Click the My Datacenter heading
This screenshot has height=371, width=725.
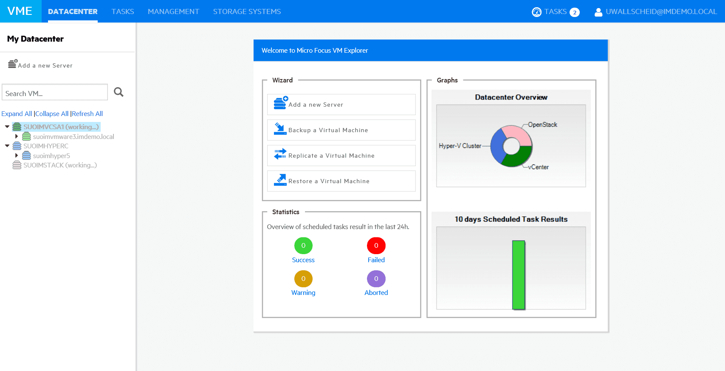pyautogui.click(x=35, y=39)
